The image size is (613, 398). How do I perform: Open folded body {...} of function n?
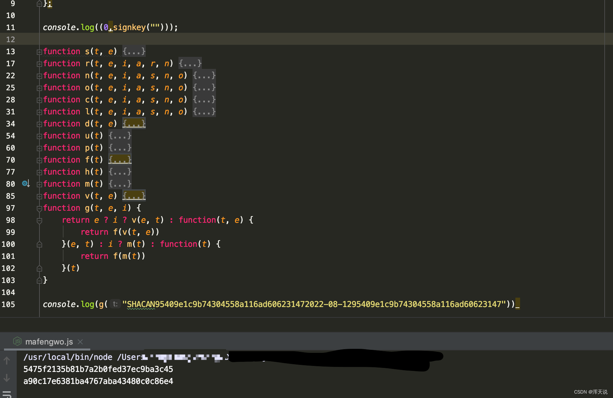[x=204, y=76]
